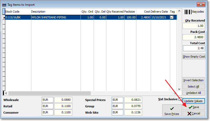Viewport: 210px width, 121px height.
Task: Click the Show Empty Cost button
Action: coord(194,57)
